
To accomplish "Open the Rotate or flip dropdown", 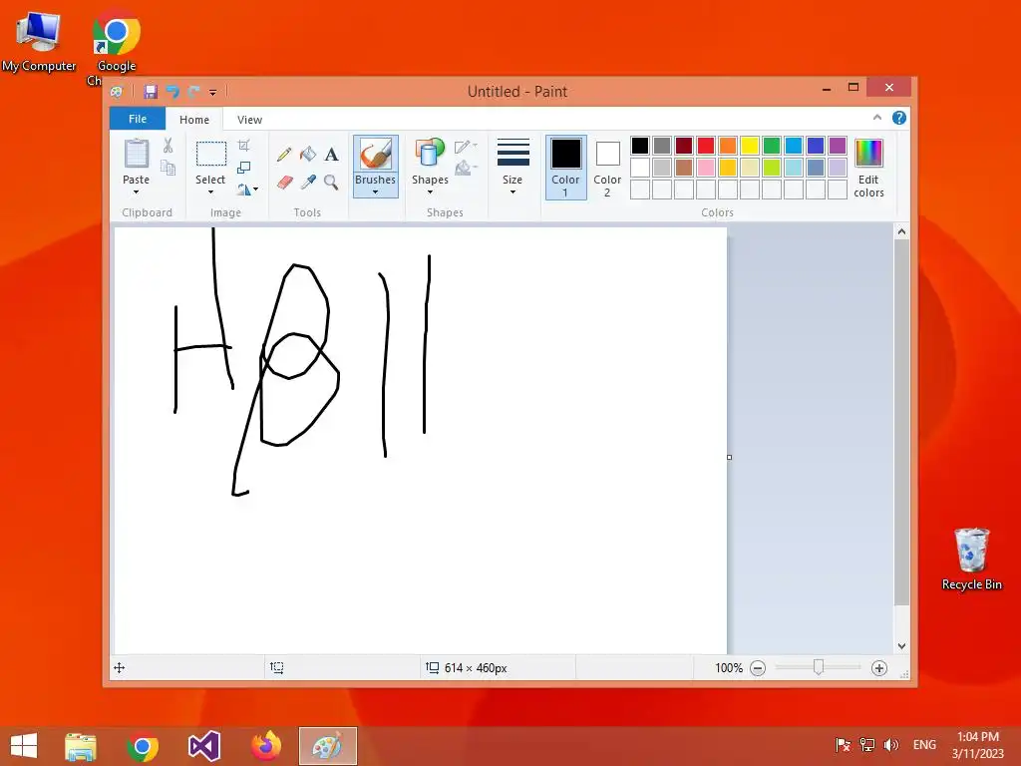I will tap(247, 190).
